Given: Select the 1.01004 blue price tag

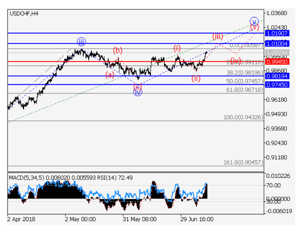Looking at the screenshot, I should click(277, 43).
